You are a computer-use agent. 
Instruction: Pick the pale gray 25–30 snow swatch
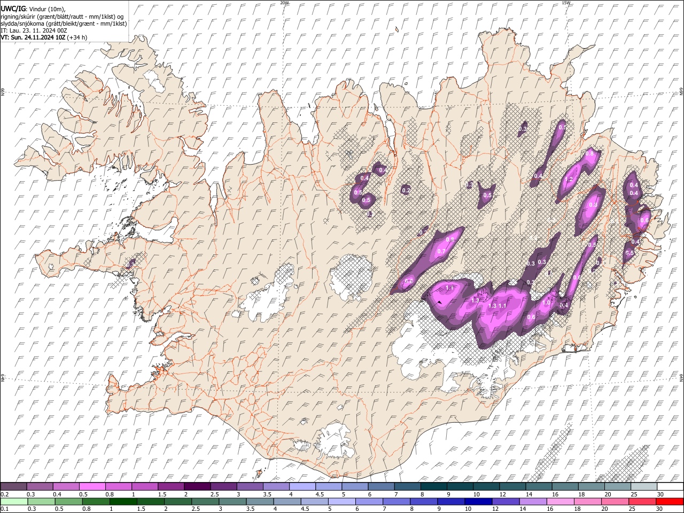[x=643, y=486]
